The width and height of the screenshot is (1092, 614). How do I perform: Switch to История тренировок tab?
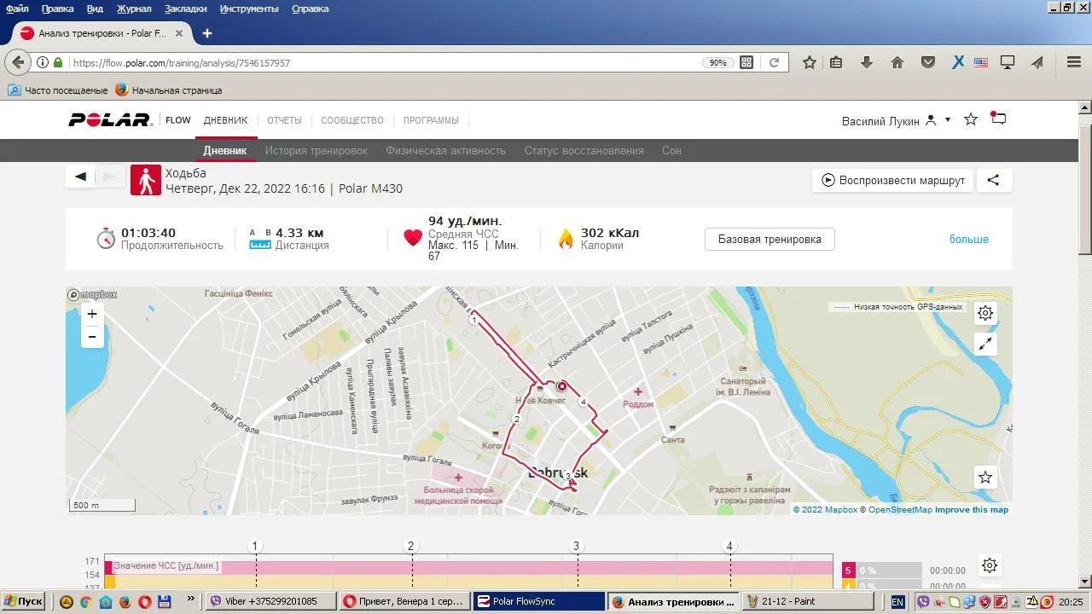(x=316, y=151)
